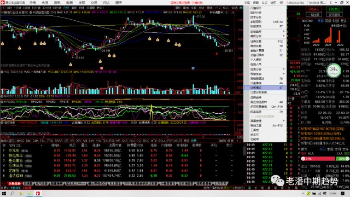Select the 基金重仓 row in list
Screen dimensions: 350x197
coord(121,160)
